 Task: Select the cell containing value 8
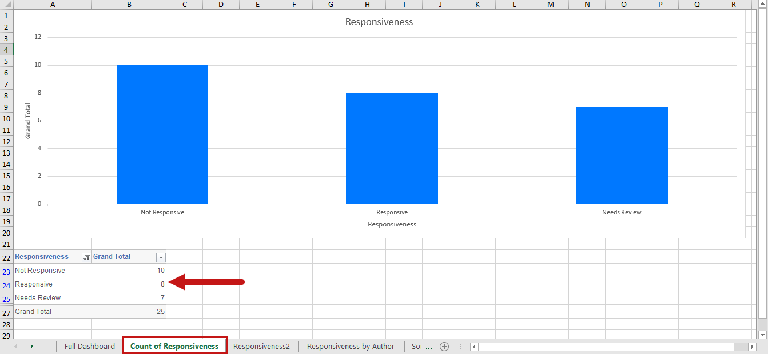click(129, 284)
